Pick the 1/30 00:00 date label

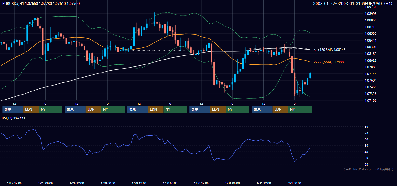(x=170, y=183)
